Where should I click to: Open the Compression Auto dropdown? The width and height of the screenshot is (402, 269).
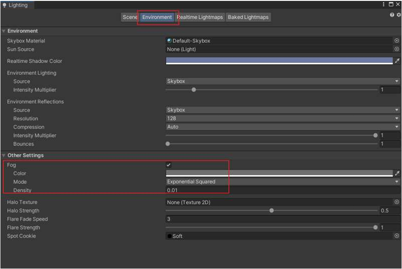pos(283,127)
